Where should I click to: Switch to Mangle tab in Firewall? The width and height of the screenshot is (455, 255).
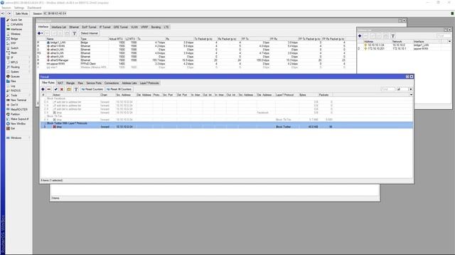70,83
